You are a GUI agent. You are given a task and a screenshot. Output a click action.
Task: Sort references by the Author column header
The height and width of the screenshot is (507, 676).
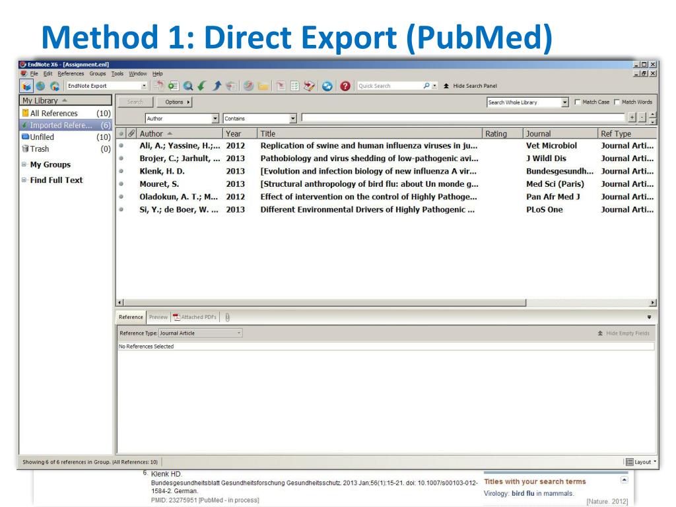[180, 133]
